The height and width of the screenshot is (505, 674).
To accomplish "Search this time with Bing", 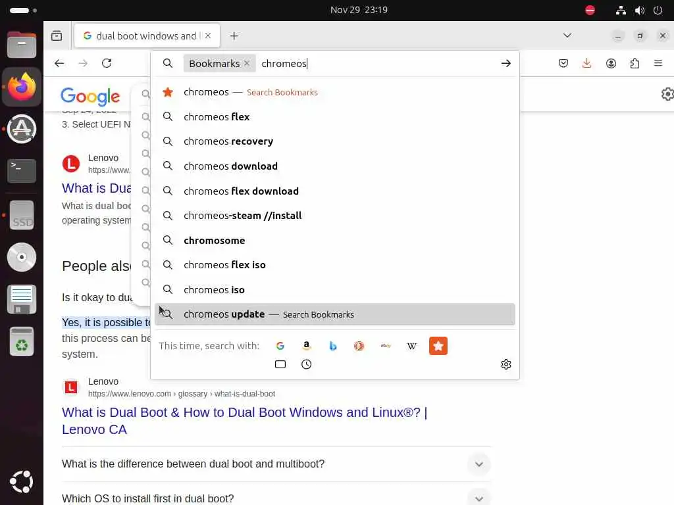I will coord(332,346).
